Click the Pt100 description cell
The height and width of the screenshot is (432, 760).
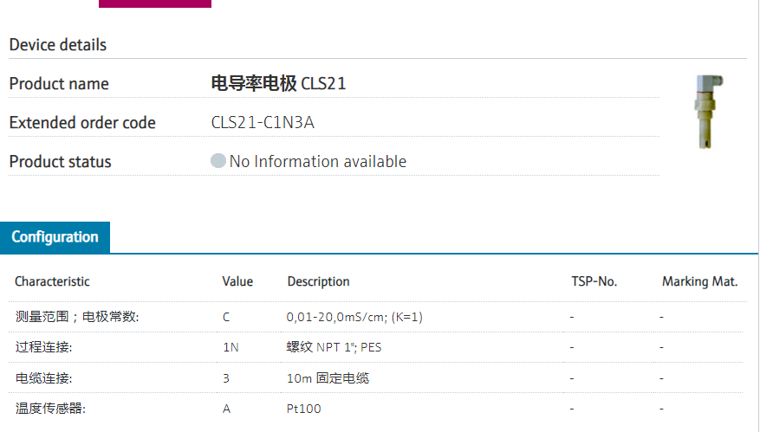pos(303,409)
